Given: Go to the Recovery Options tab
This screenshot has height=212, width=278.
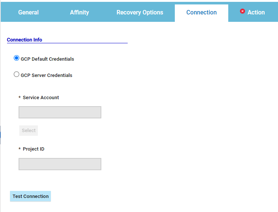Looking at the screenshot, I should [140, 13].
